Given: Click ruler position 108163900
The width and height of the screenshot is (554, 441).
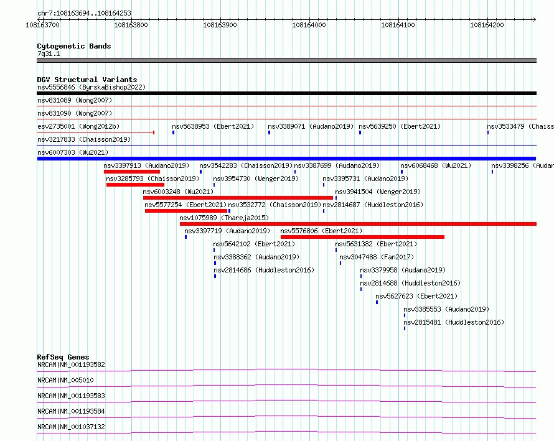Looking at the screenshot, I should [220, 25].
